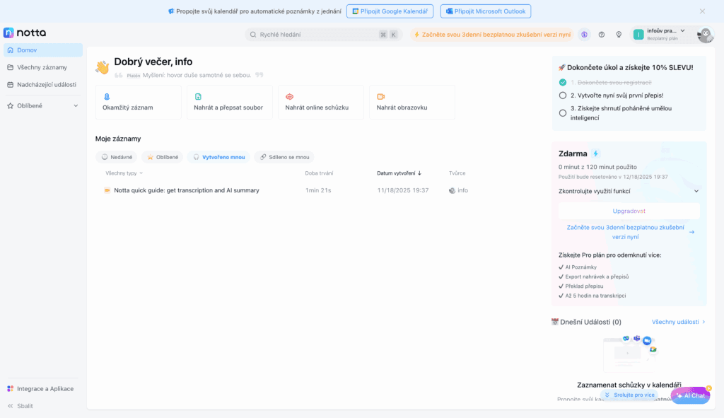Click the lightbulb icon in top bar

tap(619, 34)
